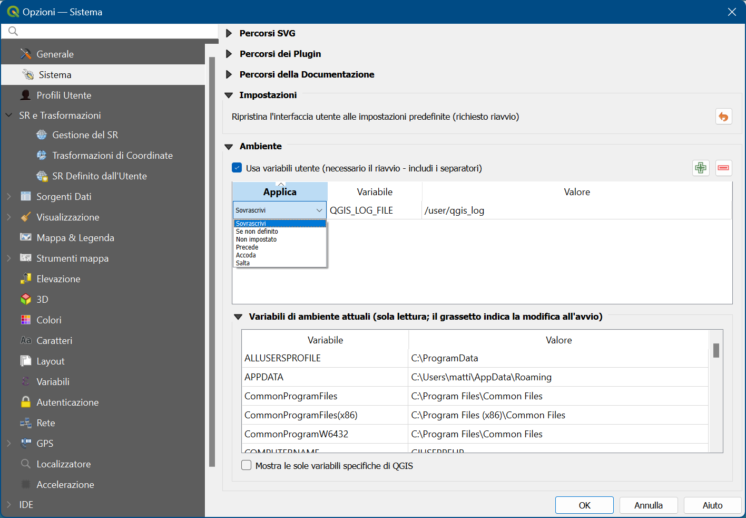This screenshot has width=746, height=518.
Task: Click the left options list scrollbar
Action: point(212,262)
